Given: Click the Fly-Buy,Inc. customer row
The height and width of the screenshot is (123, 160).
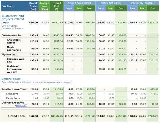Looking at the screenshot, I should click(x=80, y=54).
